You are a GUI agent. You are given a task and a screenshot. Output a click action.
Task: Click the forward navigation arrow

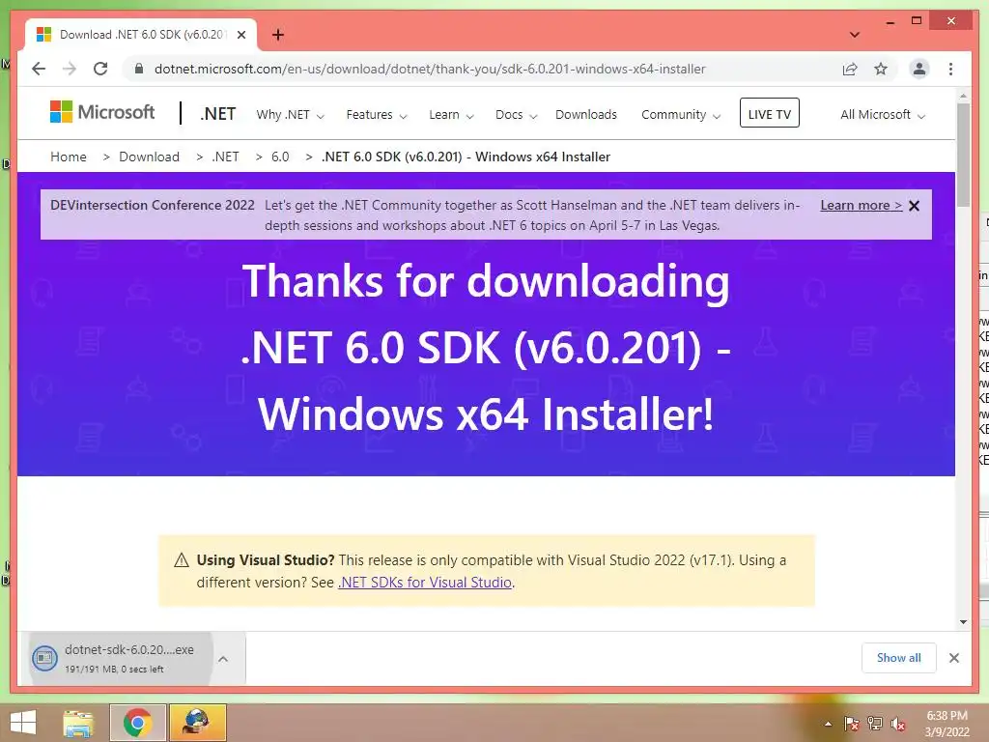coord(70,69)
